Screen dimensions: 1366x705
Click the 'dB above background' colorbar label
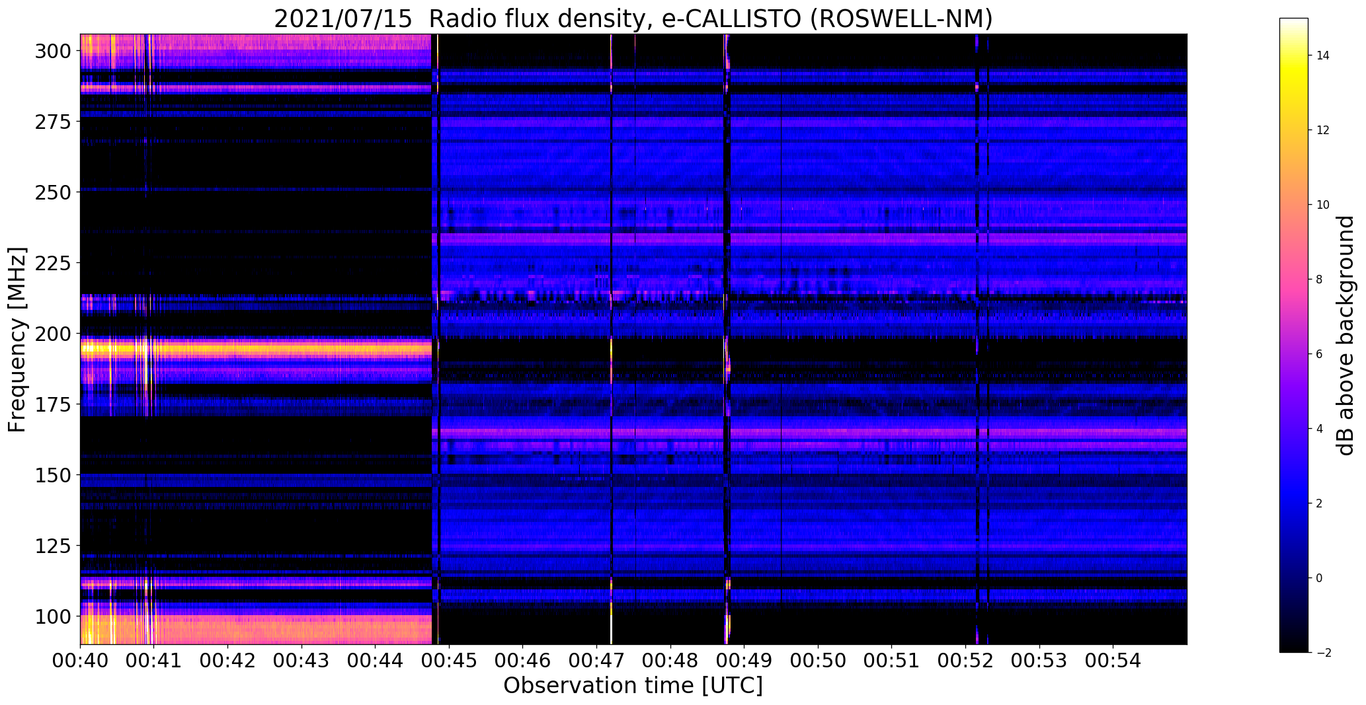[1346, 336]
